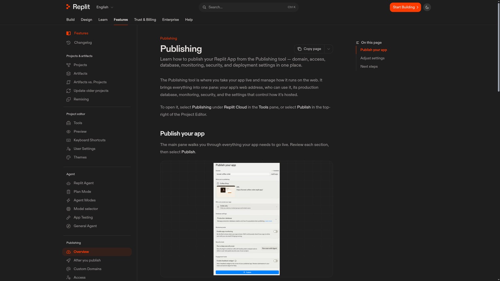Click the search magnifier icon
500x281 pixels.
pyautogui.click(x=204, y=7)
